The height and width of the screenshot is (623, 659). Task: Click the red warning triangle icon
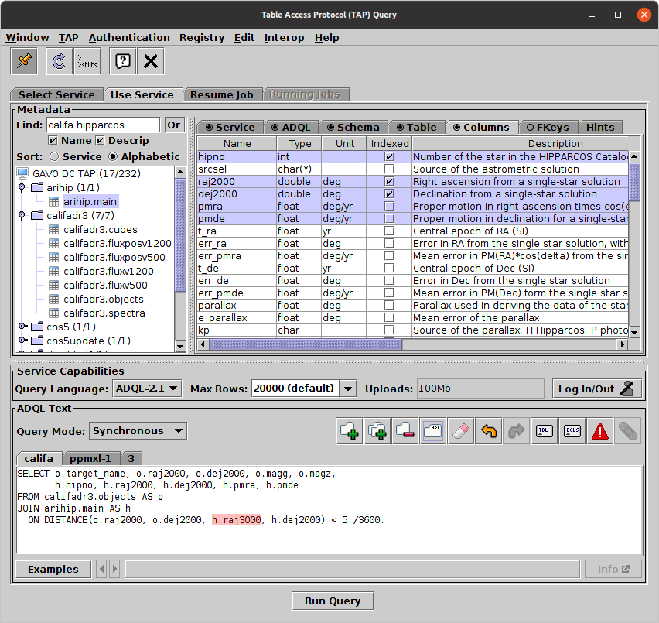[x=600, y=431]
